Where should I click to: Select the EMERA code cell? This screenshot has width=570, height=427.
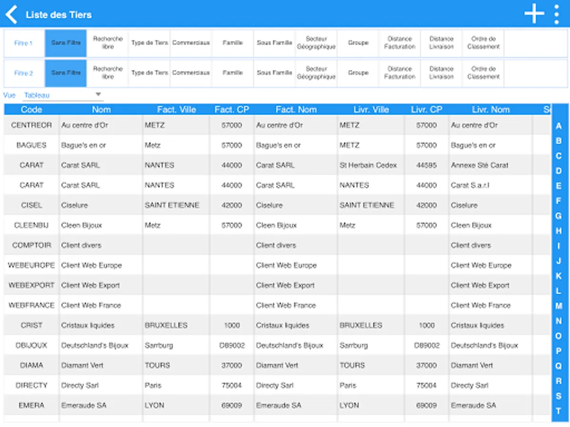pyautogui.click(x=31, y=405)
